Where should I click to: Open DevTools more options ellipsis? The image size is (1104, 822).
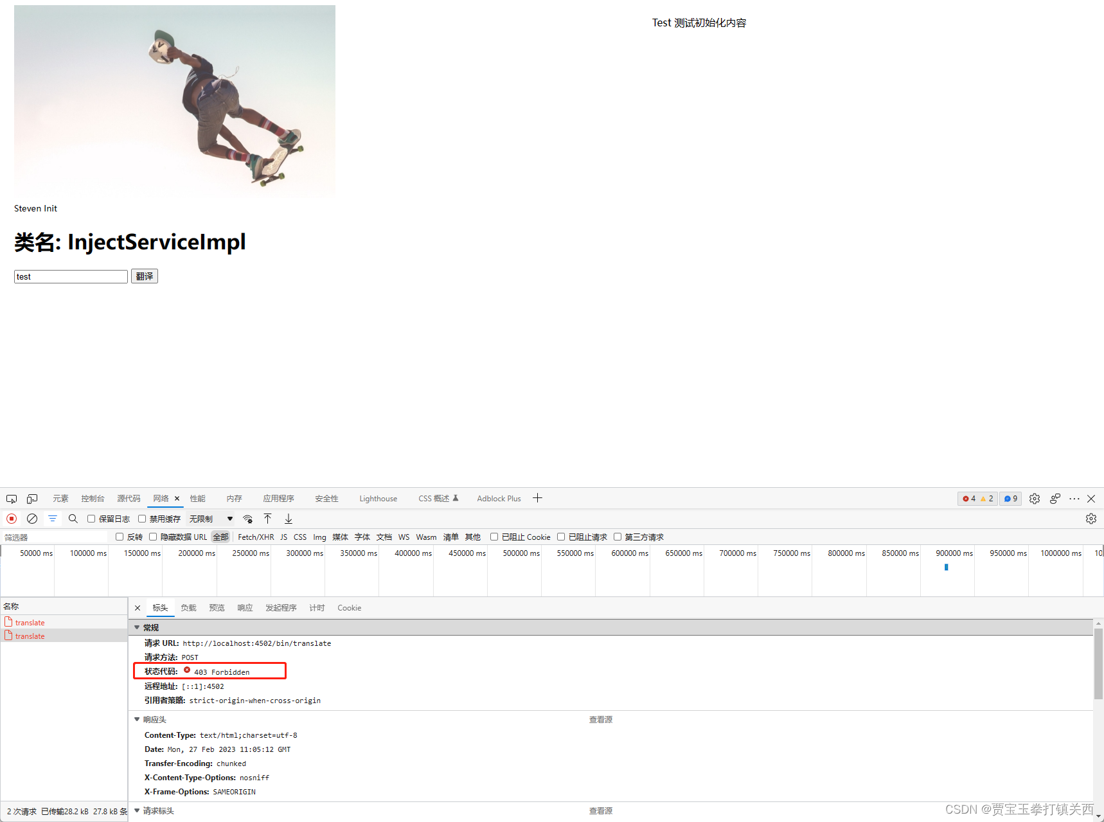point(1074,499)
